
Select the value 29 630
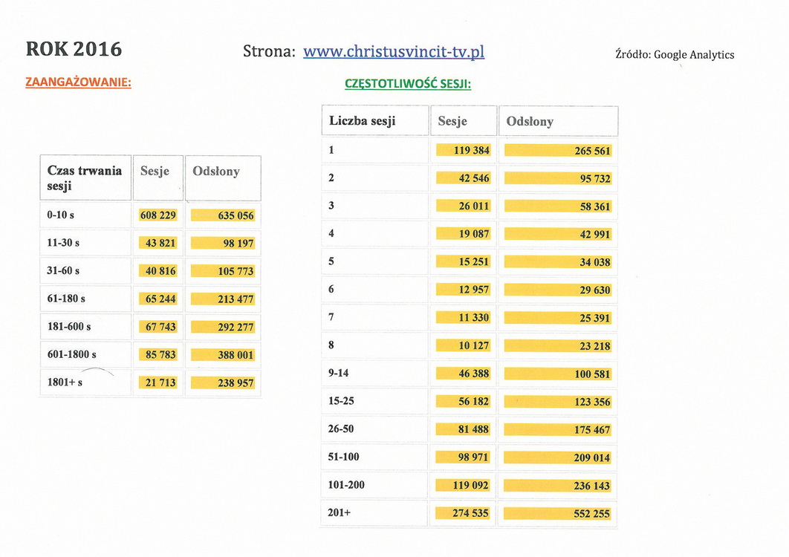(x=595, y=290)
